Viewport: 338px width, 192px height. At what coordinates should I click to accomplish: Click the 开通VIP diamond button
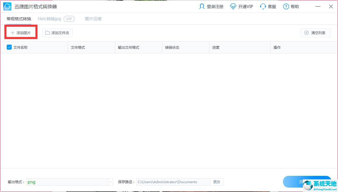[x=241, y=6]
